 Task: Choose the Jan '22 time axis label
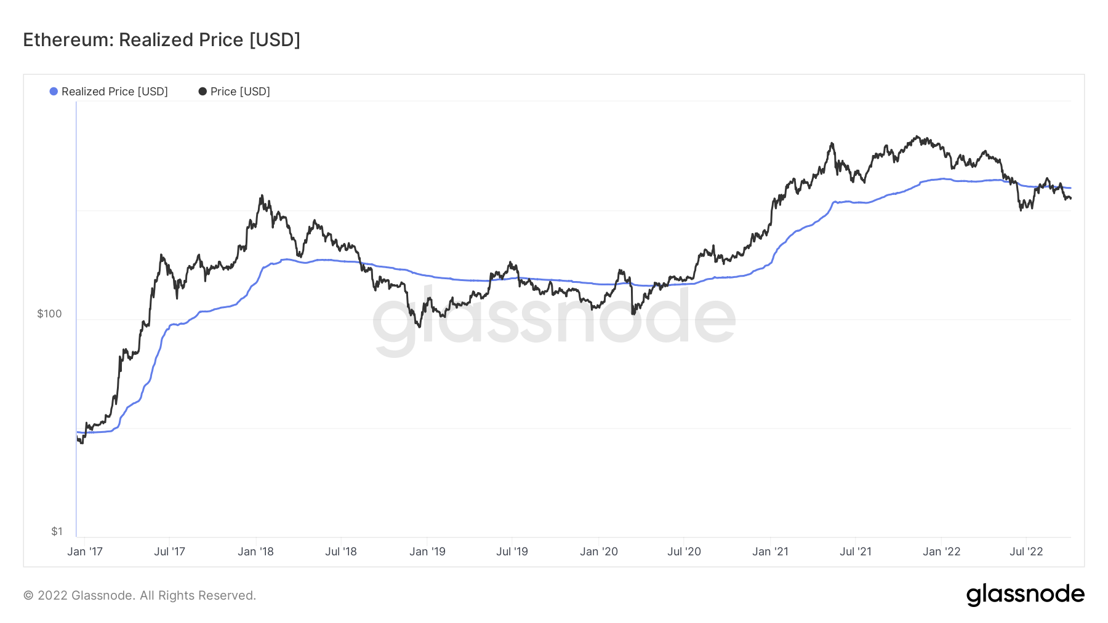pyautogui.click(x=941, y=552)
